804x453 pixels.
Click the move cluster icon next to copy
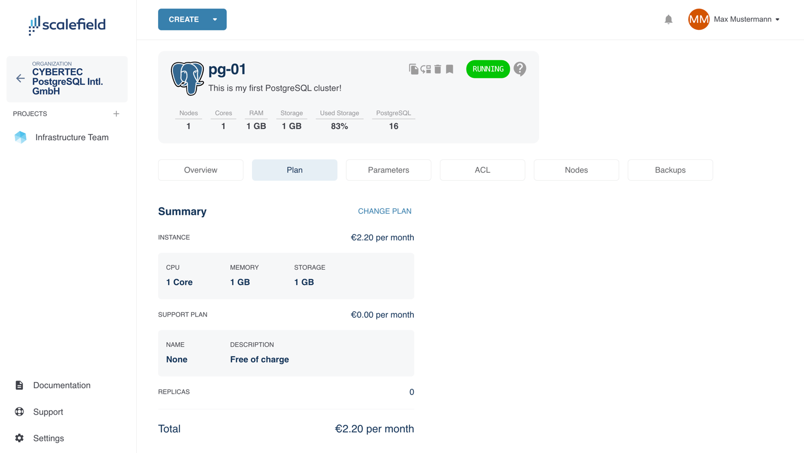[x=425, y=69]
